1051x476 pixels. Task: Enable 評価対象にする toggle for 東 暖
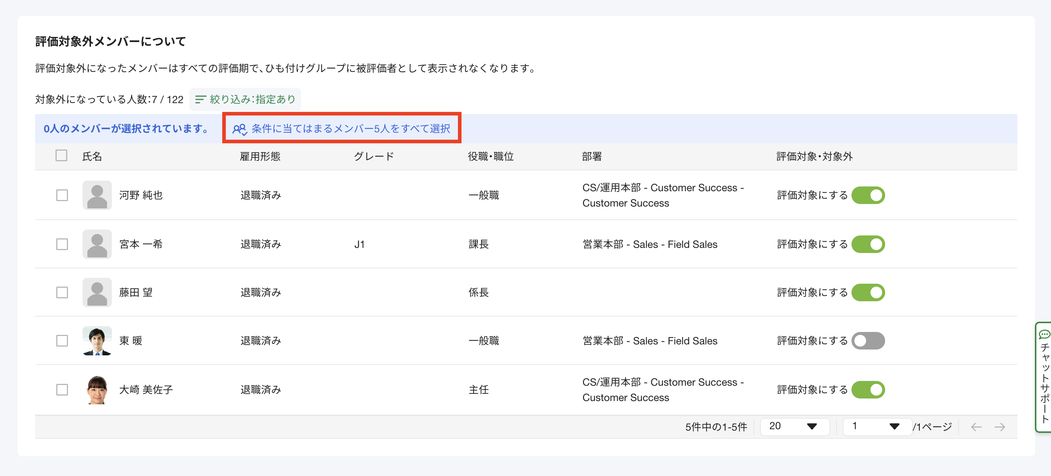[x=868, y=340]
